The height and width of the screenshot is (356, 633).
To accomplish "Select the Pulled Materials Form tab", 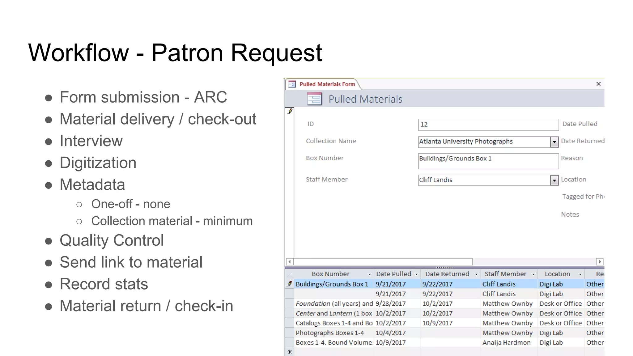I will tap(323, 84).
